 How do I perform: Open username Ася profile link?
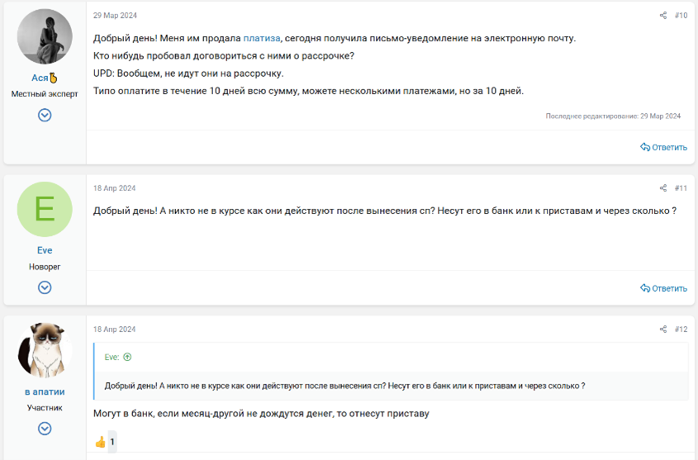40,78
